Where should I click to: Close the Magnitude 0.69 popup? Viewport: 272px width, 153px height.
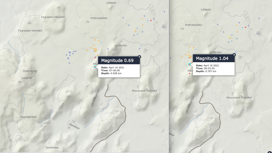tap(139, 57)
